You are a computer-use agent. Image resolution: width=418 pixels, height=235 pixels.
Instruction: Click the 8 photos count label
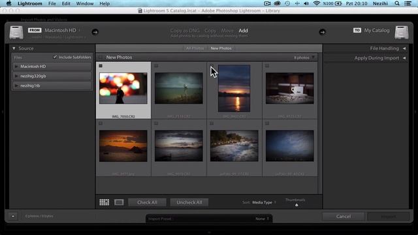point(302,57)
